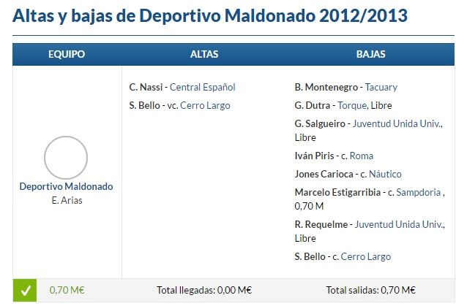
Task: Open the Central Español club link
Action: pos(203,88)
